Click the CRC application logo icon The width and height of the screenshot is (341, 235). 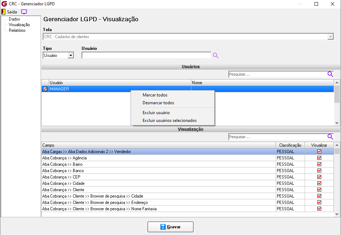click(x=4, y=4)
